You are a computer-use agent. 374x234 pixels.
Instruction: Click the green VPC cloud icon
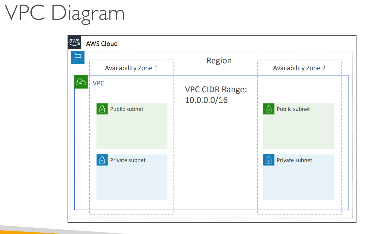(x=81, y=82)
